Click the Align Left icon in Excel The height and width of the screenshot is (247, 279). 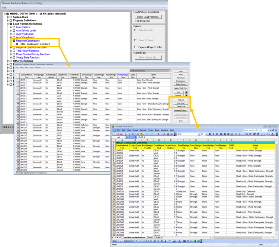221,134
